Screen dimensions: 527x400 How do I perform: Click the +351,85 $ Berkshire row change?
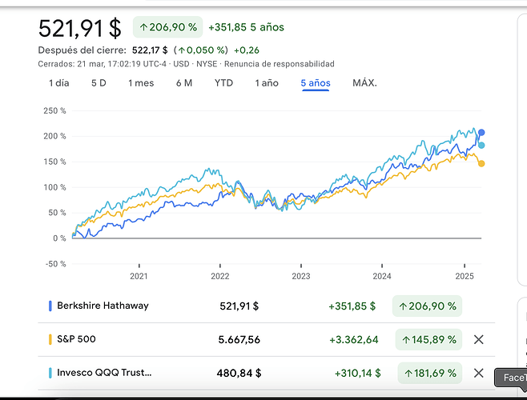[352, 306]
